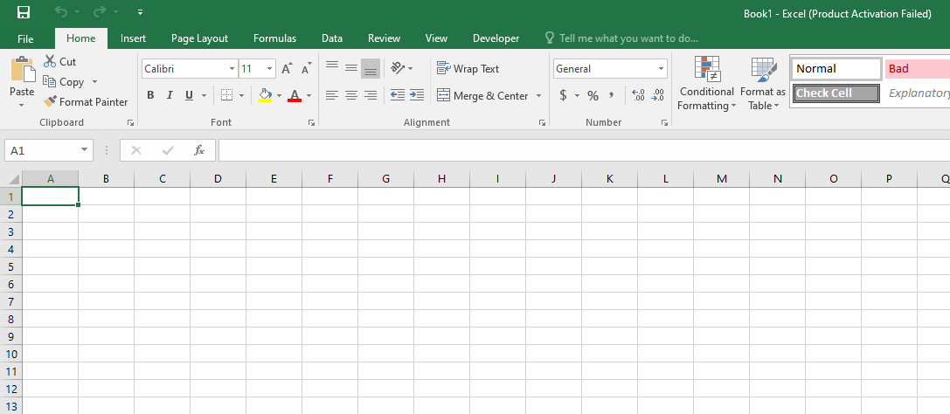Click the Format Painter brush icon

[x=50, y=101]
